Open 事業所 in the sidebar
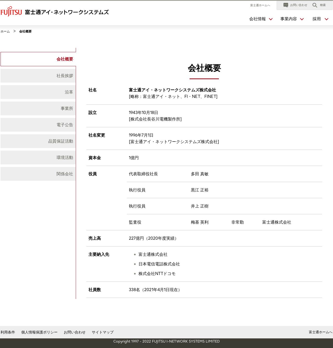Viewport: 333px width, 348px height. (38, 109)
